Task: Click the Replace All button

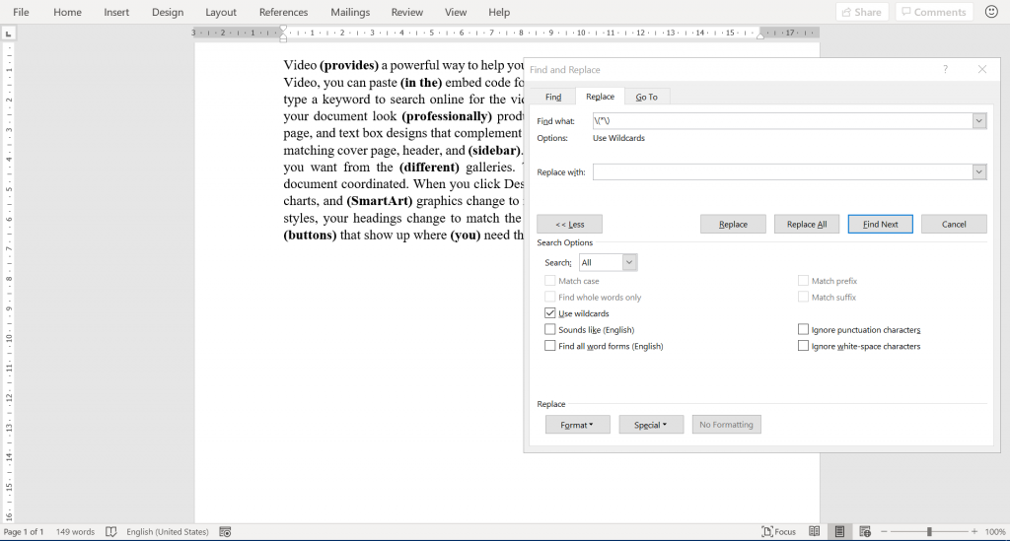Action: (x=807, y=224)
